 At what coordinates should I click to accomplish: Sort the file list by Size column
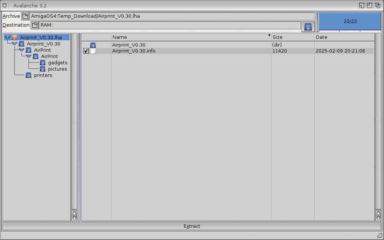293,37
